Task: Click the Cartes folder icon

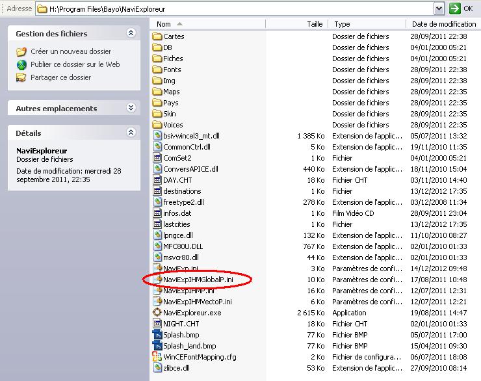Action: point(157,36)
